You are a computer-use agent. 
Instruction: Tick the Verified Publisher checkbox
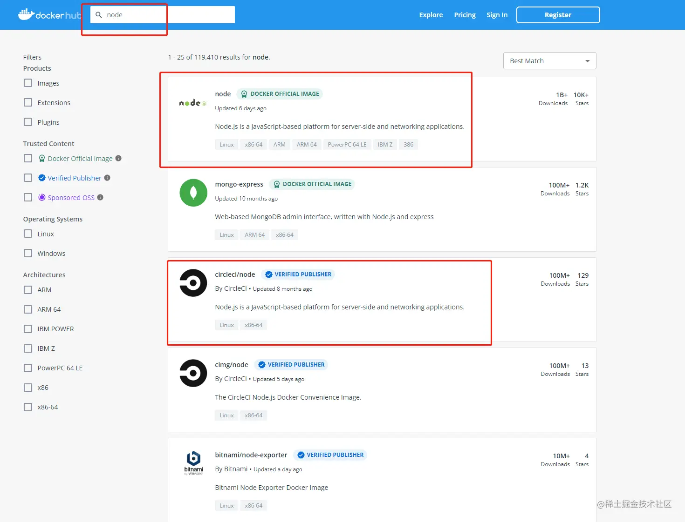[28, 178]
